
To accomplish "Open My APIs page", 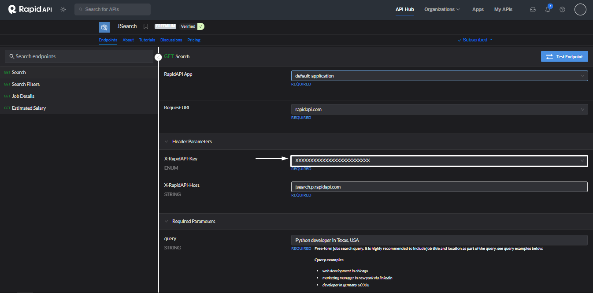I will point(503,9).
